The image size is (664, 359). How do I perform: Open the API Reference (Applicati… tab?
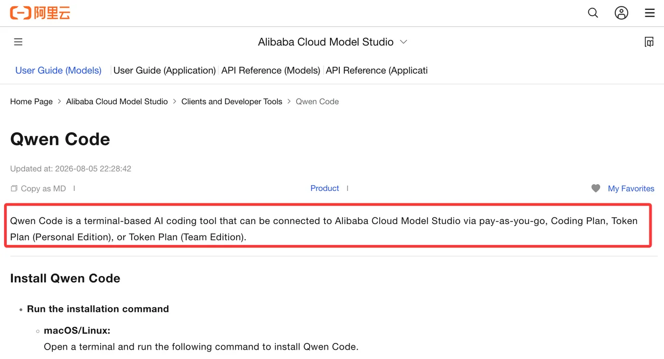(x=377, y=71)
